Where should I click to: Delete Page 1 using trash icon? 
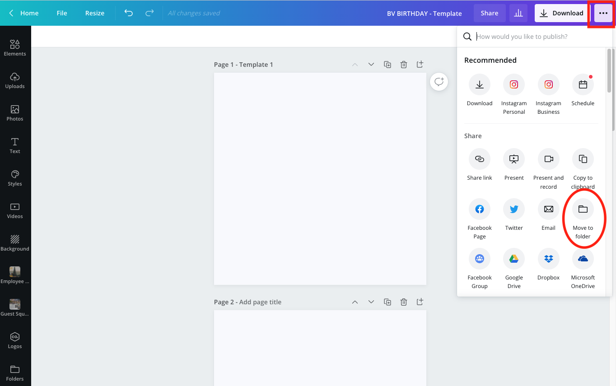pos(404,65)
